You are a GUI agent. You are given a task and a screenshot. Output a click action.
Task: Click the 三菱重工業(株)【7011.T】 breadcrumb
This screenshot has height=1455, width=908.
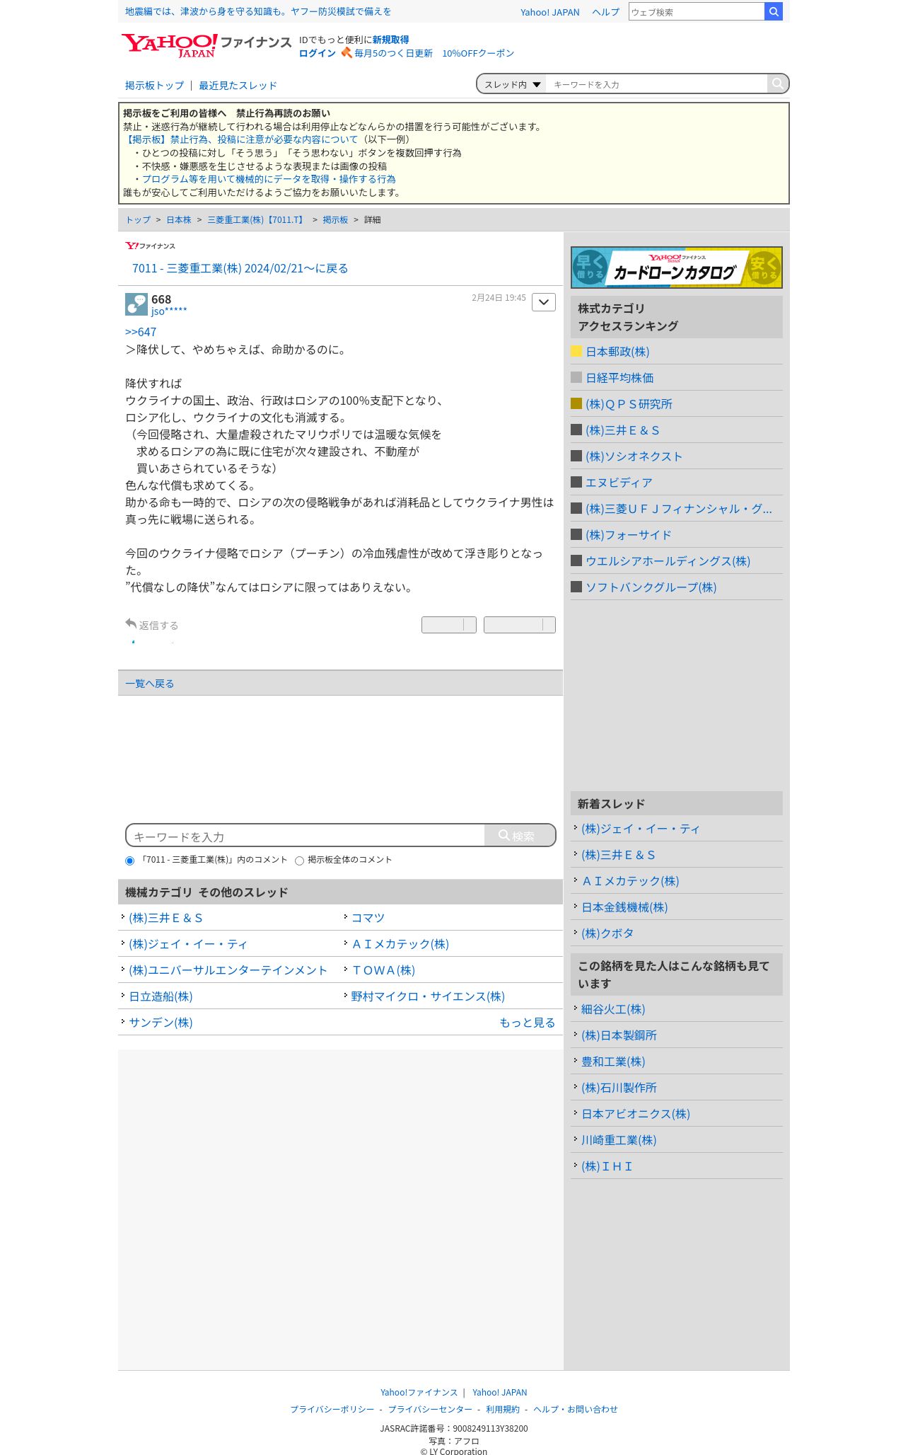coord(257,220)
